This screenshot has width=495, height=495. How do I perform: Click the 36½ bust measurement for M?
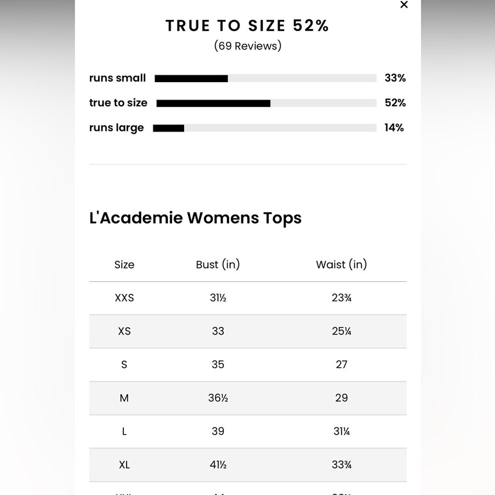pos(218,398)
